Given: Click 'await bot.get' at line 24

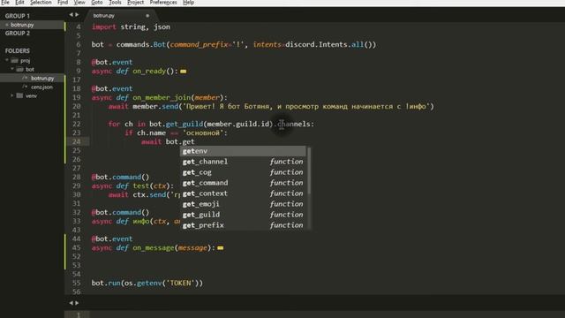Looking at the screenshot, I should pos(168,141).
